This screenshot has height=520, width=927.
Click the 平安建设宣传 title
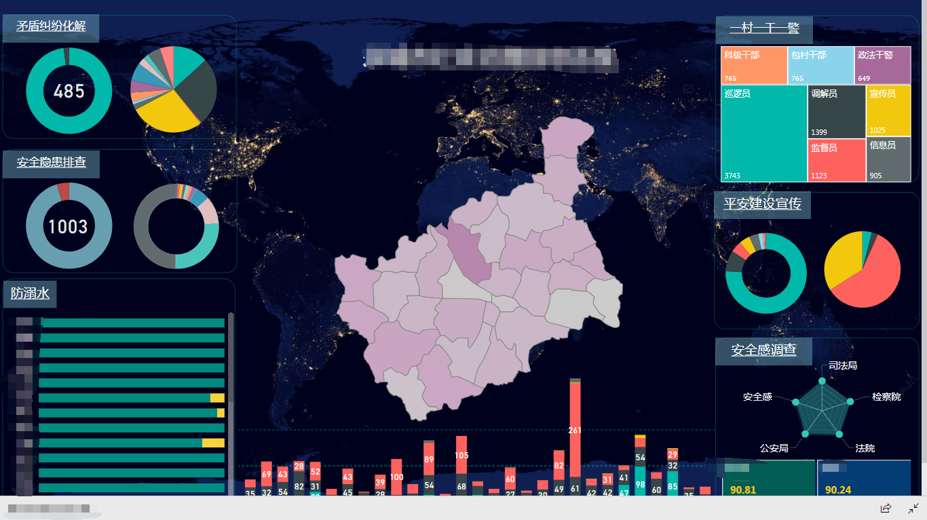pyautogui.click(x=762, y=203)
